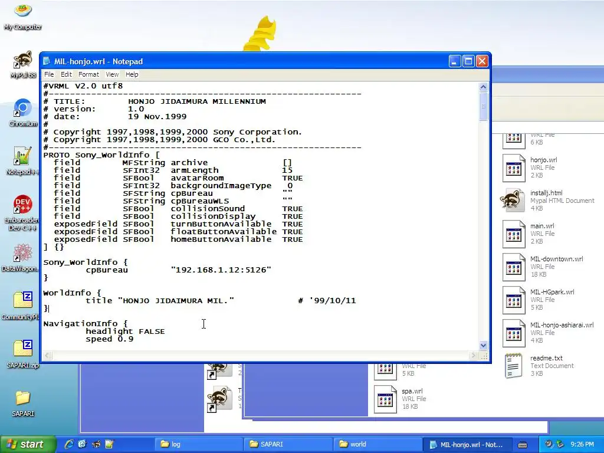Viewport: 604px width, 453px height.
Task: Open the View menu in Notepad
Action: 112,74
